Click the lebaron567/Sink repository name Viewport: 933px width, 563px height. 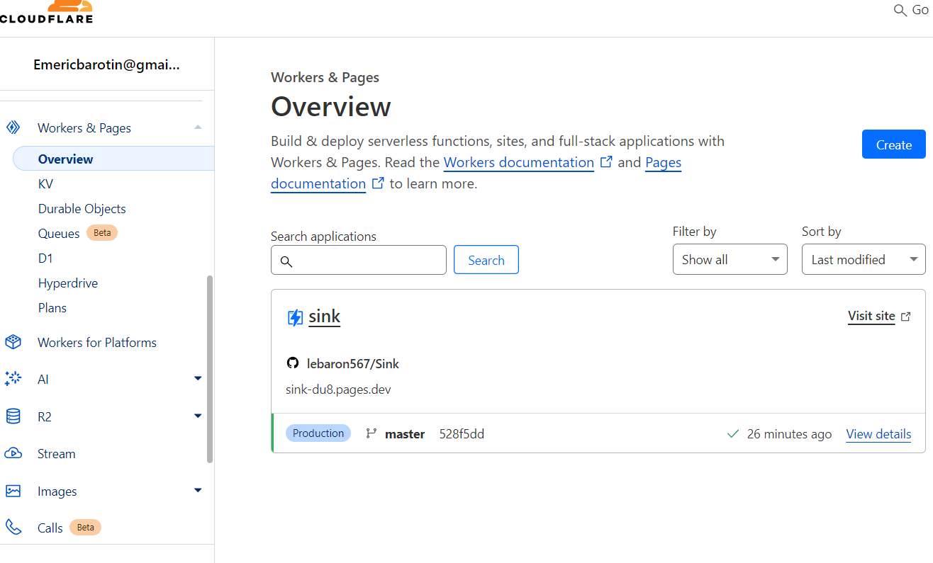[x=353, y=364]
